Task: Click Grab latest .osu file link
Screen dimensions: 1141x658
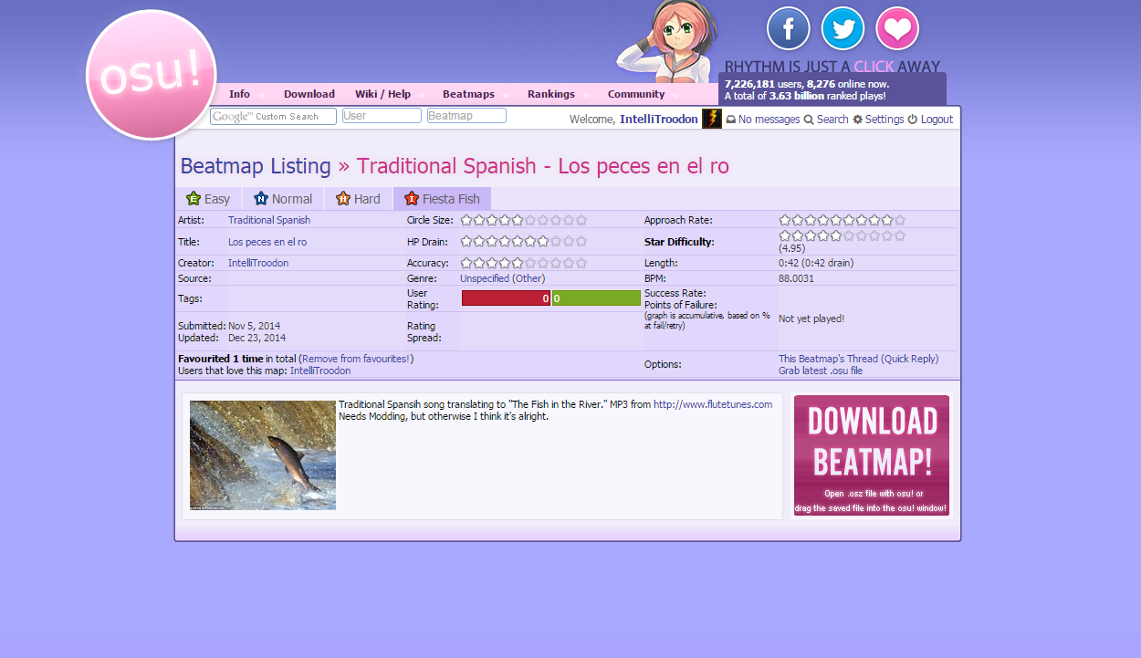Action: (821, 371)
